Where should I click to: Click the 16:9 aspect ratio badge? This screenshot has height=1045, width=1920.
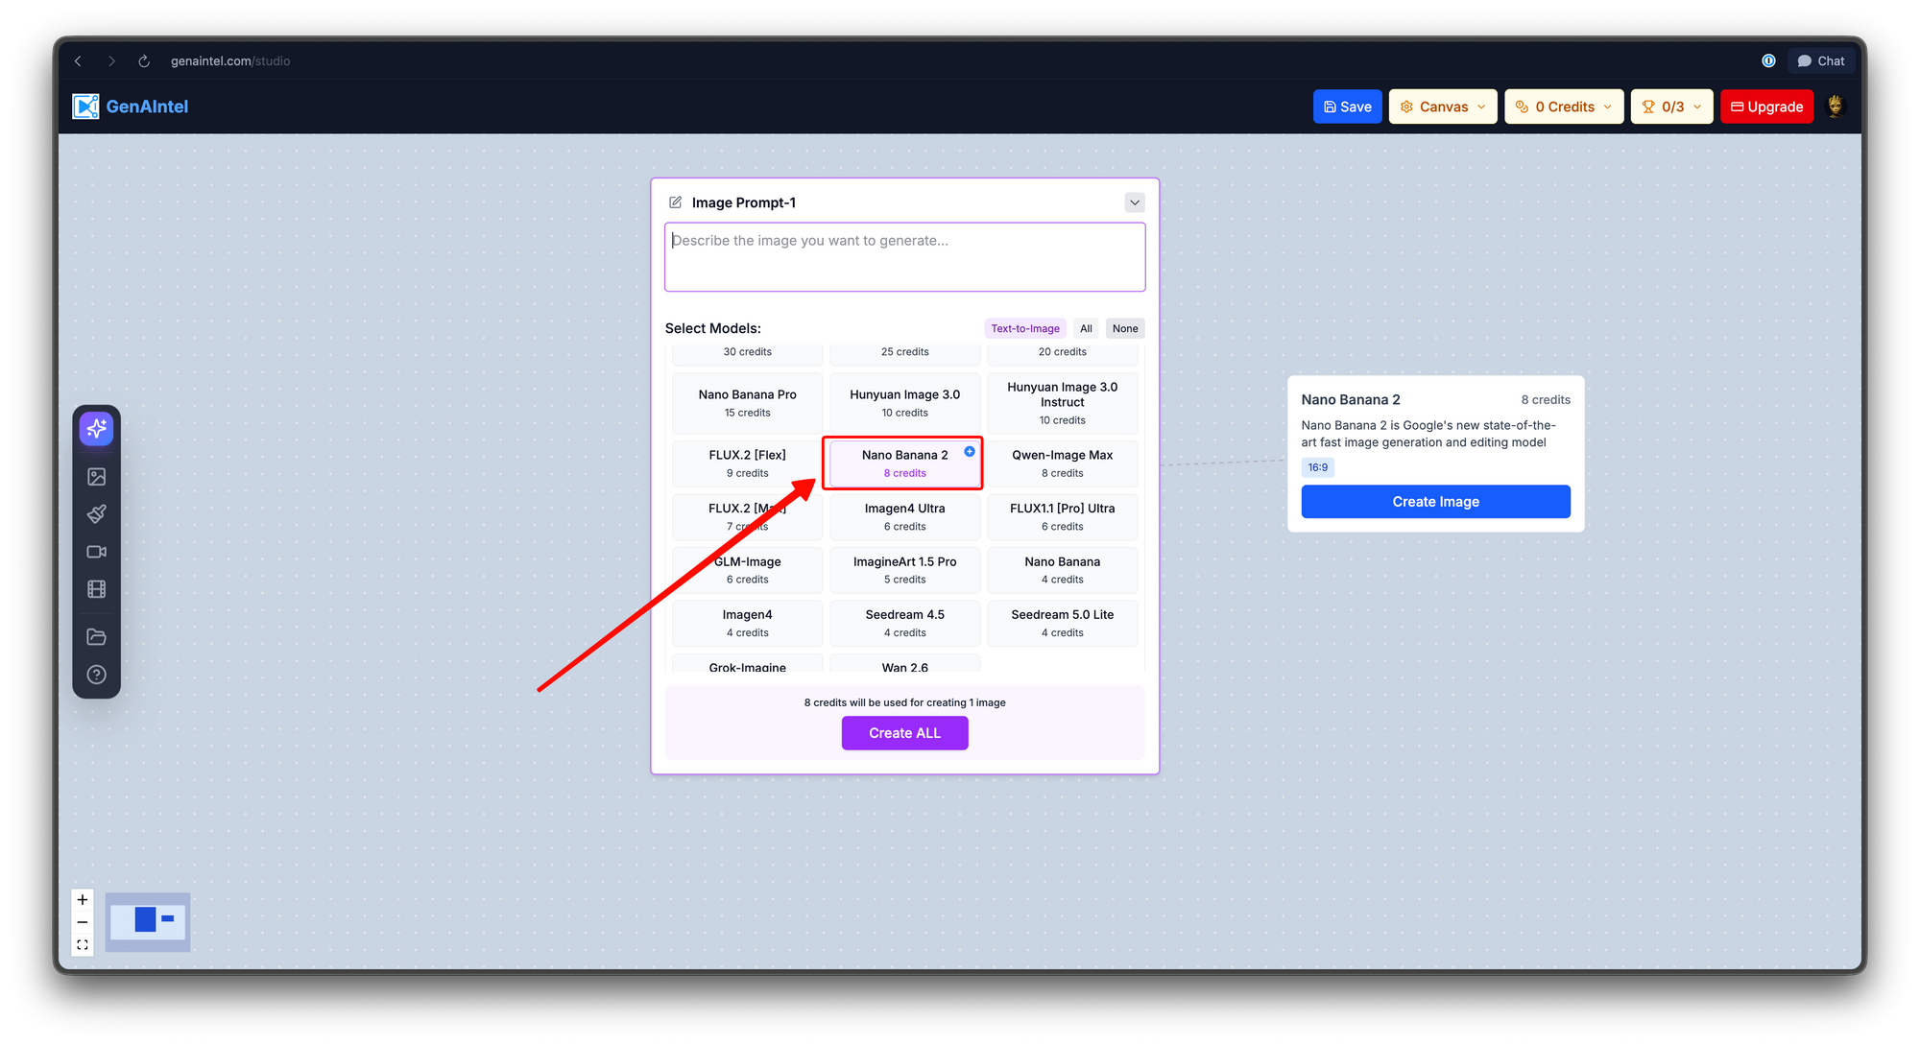[x=1318, y=467]
